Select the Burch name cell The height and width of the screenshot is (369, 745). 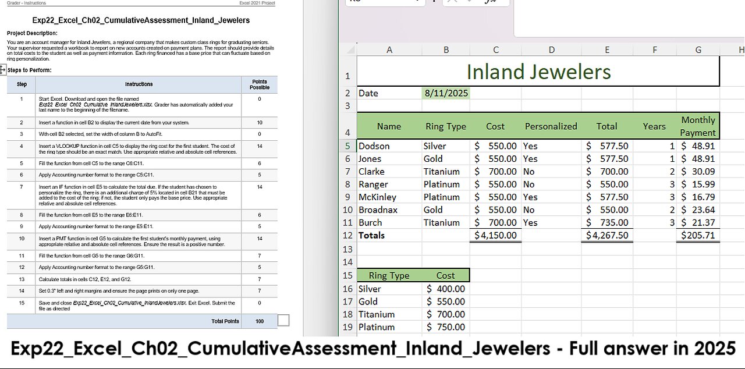coord(389,223)
